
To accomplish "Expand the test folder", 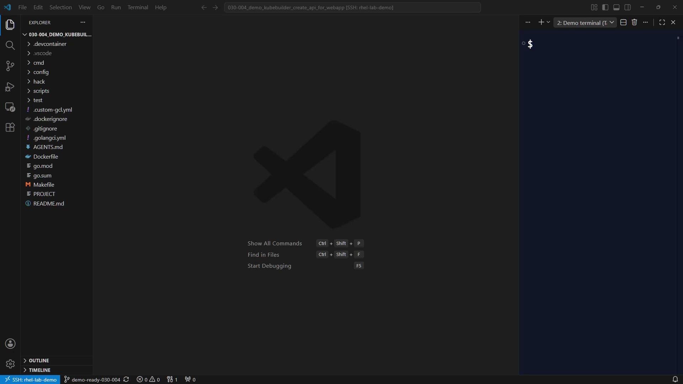I will [x=57, y=100].
